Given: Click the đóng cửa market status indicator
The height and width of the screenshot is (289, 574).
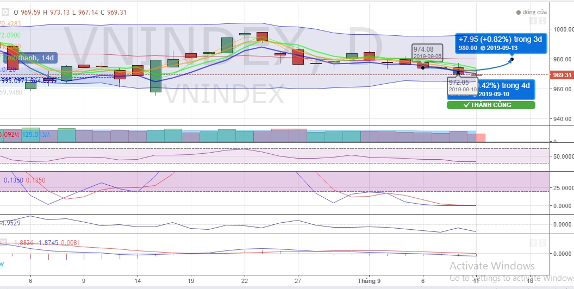Looking at the screenshot, I should pos(532,12).
